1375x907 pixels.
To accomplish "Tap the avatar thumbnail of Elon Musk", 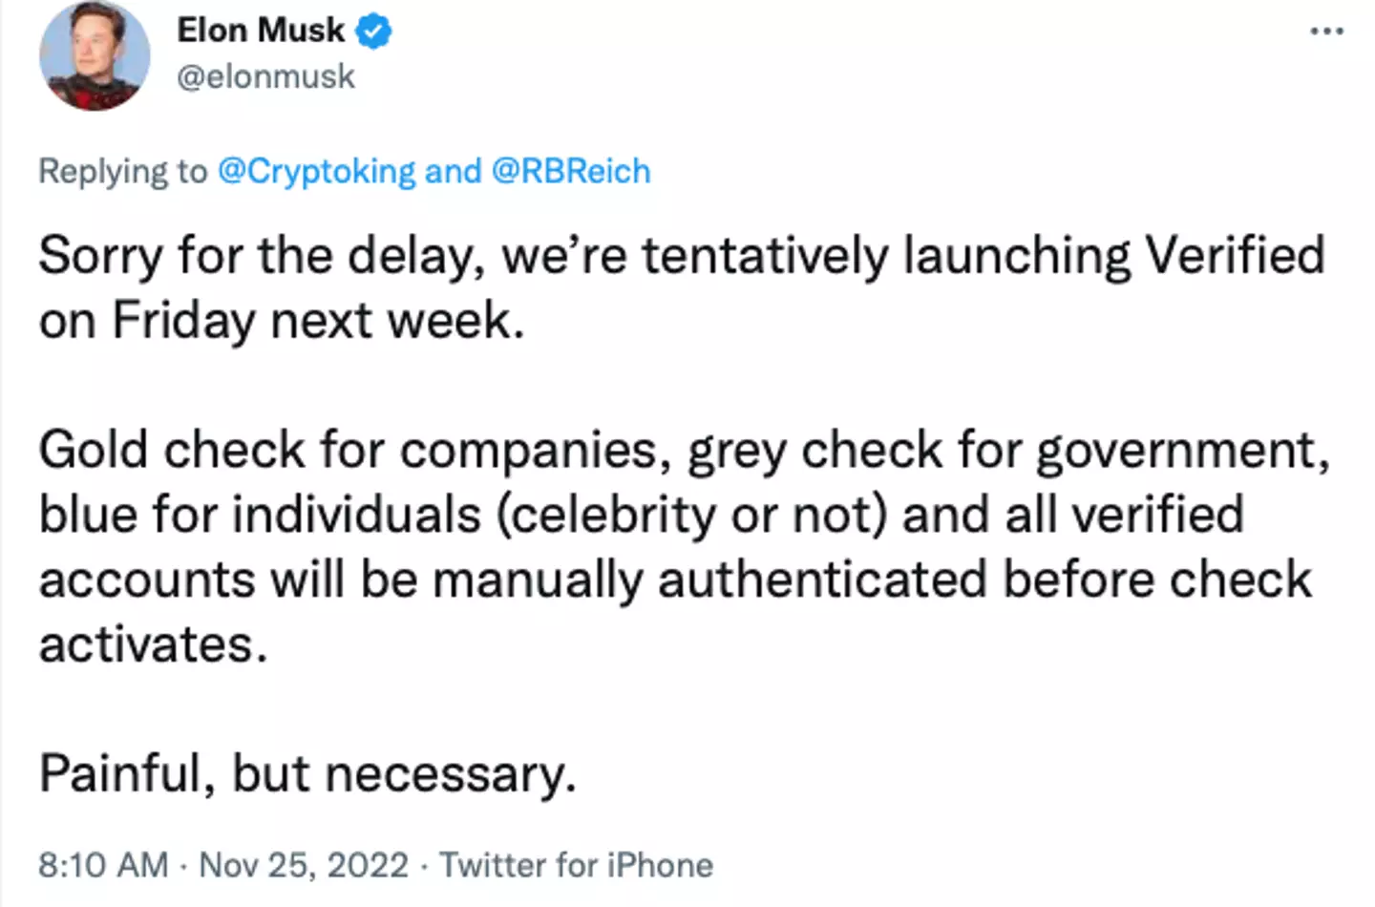I will point(95,56).
